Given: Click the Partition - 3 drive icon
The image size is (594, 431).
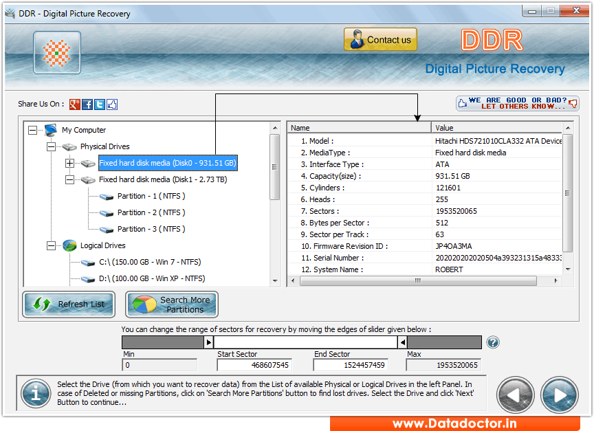Looking at the screenshot, I should pyautogui.click(x=107, y=230).
